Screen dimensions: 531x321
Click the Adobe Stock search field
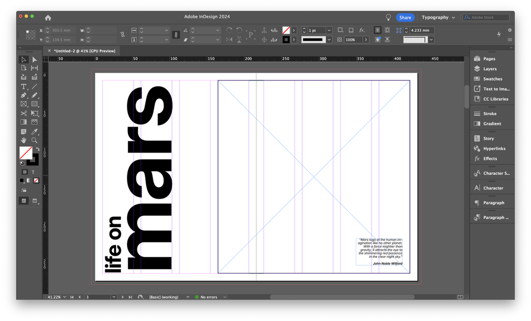coord(486,17)
